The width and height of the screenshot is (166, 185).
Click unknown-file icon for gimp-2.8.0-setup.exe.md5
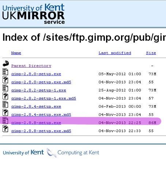coord(5,80)
